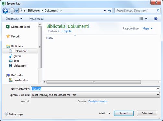Viewport: 163px width, 121px height.
Task: Click the blue Help question mark icon
Action: pos(156,19)
